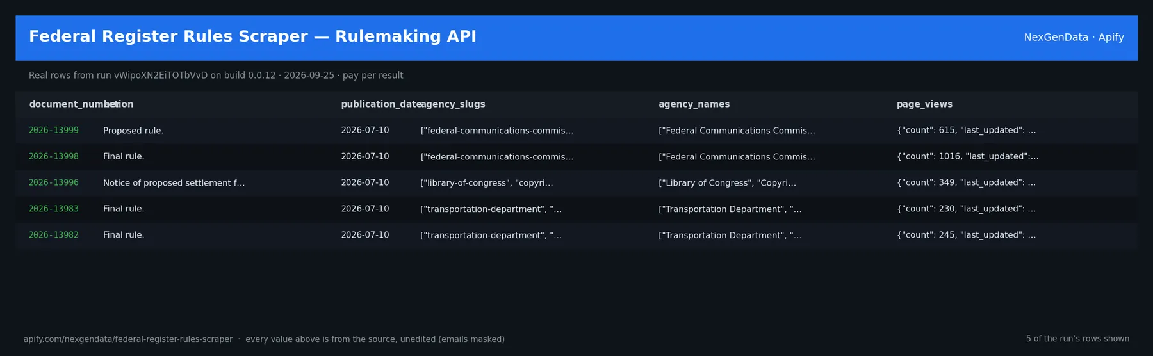Image resolution: width=1153 pixels, height=356 pixels.
Task: Click the agency_slugs column header
Action: (453, 104)
